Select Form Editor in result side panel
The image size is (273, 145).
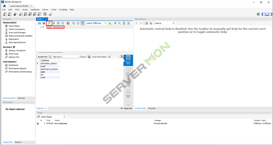pos(128,72)
